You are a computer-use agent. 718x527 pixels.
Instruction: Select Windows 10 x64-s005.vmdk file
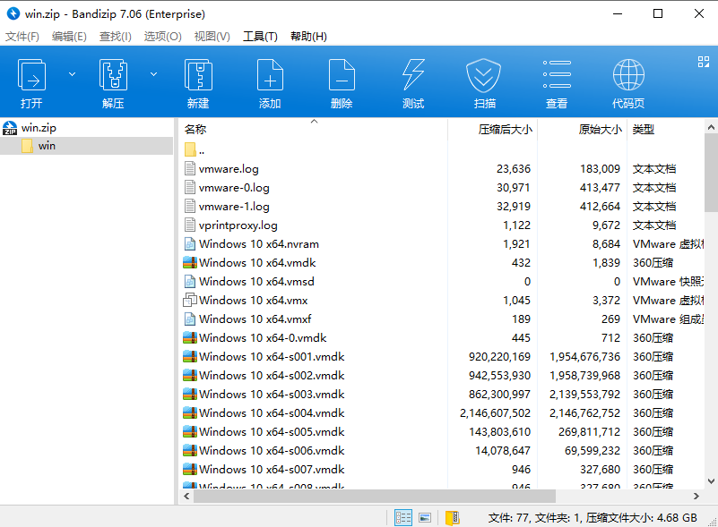pyautogui.click(x=272, y=431)
